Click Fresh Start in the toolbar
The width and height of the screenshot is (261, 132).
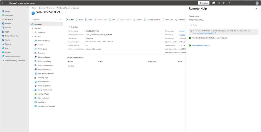[168, 20]
